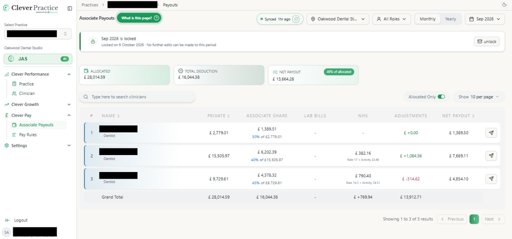Click adjustment £ +1,084.56
Image resolution: width=512 pixels, height=239 pixels.
[411, 156]
